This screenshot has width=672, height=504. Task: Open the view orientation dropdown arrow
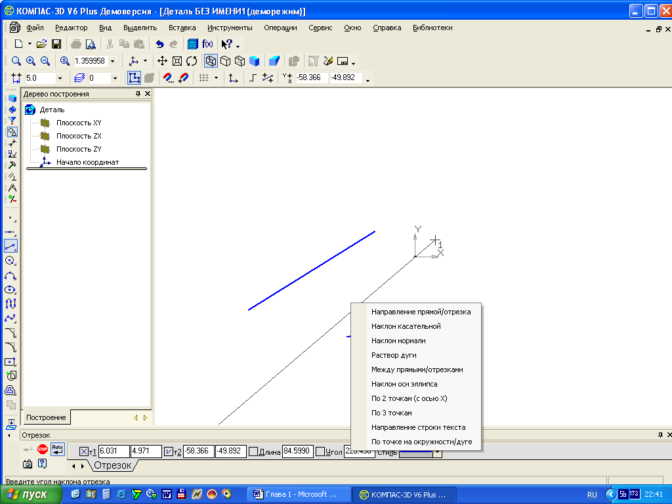point(145,61)
